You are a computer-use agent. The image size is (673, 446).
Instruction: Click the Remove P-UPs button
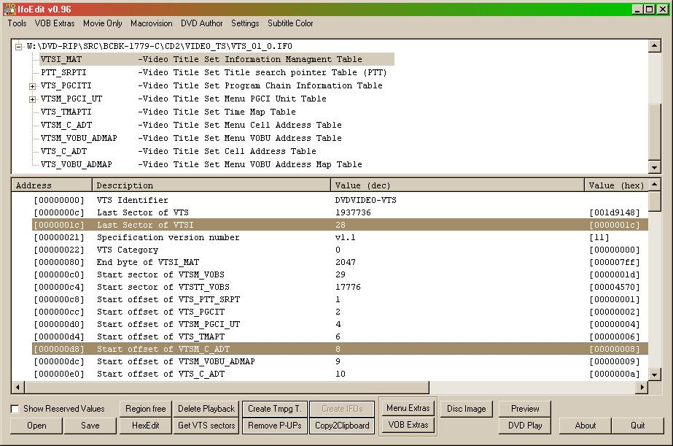[x=275, y=426]
